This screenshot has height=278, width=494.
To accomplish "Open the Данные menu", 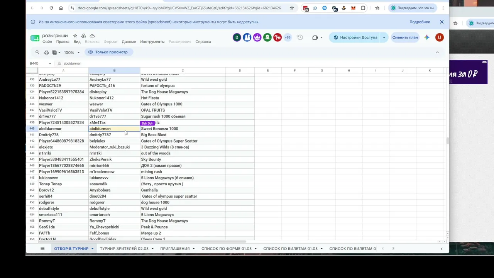I will pyautogui.click(x=129, y=42).
